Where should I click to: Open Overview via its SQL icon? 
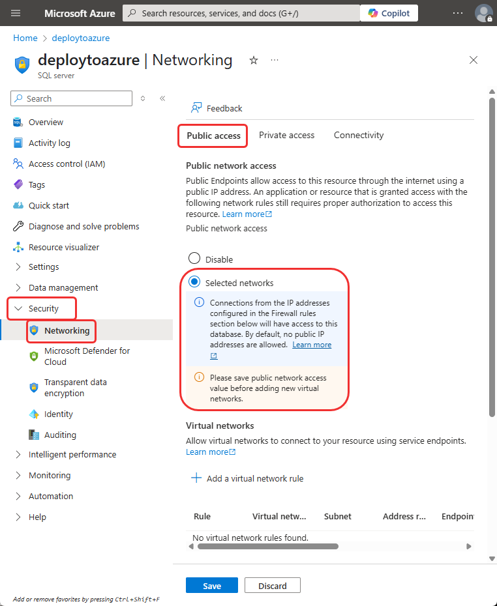[x=18, y=122]
